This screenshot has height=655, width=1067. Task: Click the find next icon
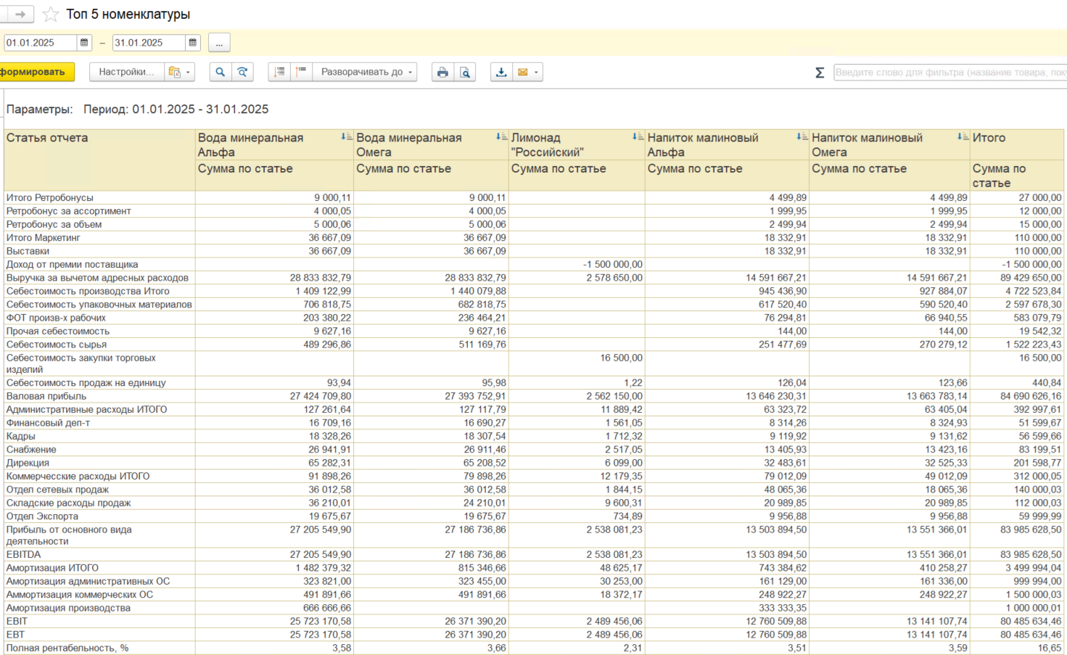pos(242,72)
